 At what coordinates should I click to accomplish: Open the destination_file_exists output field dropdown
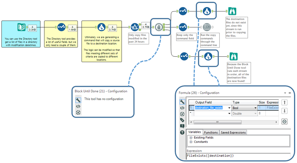point(229,108)
